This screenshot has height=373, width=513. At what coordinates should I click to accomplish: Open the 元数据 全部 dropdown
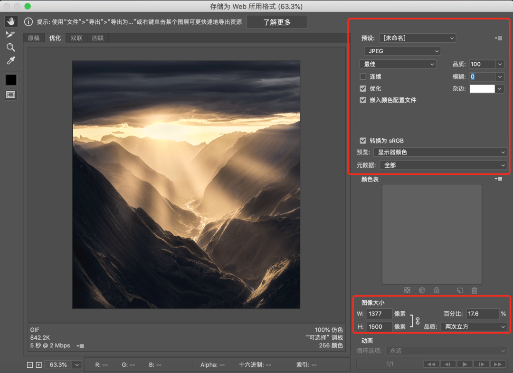click(x=443, y=165)
